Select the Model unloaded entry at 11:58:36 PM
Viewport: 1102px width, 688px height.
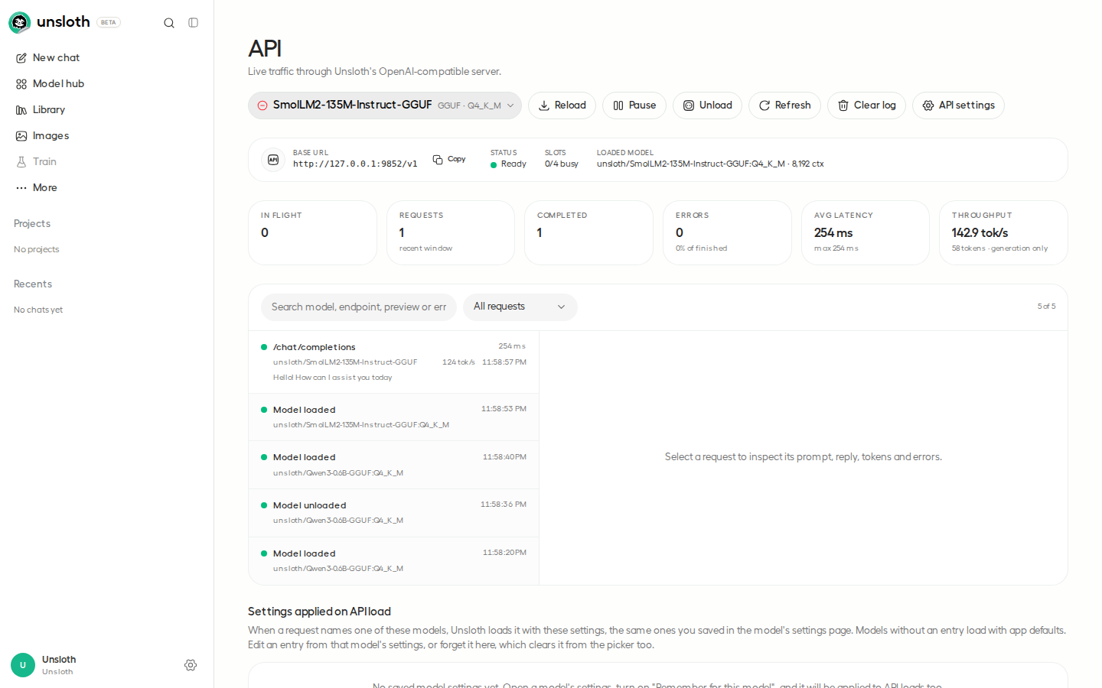[393, 513]
